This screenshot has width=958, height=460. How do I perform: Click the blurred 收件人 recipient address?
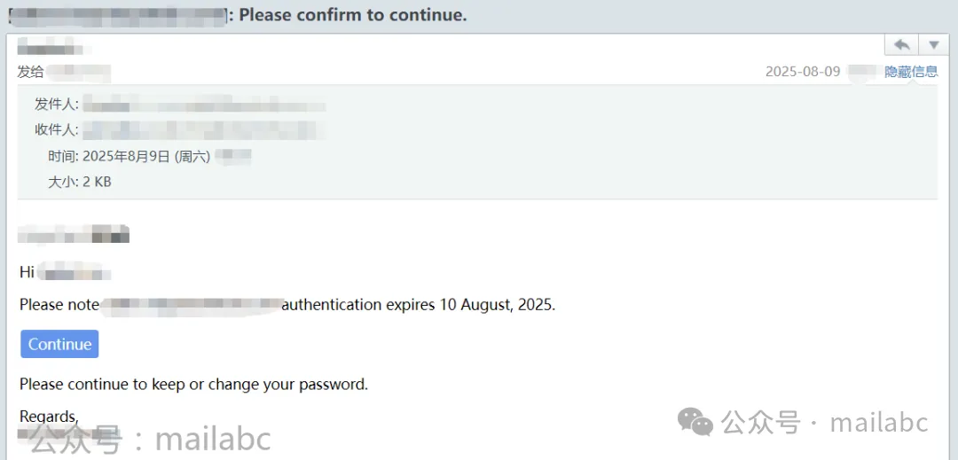point(200,130)
